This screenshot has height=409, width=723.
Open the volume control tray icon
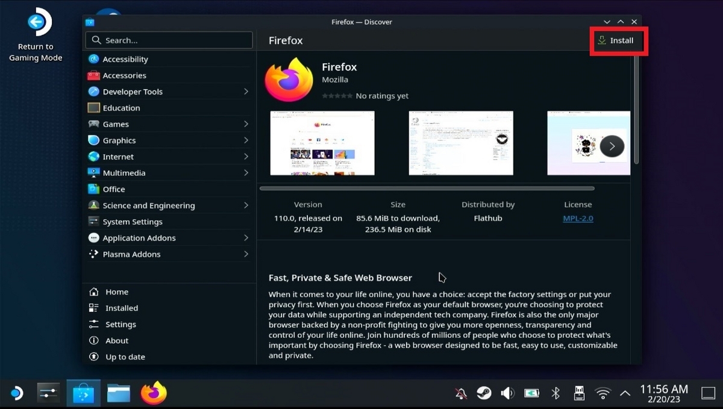[x=507, y=393]
